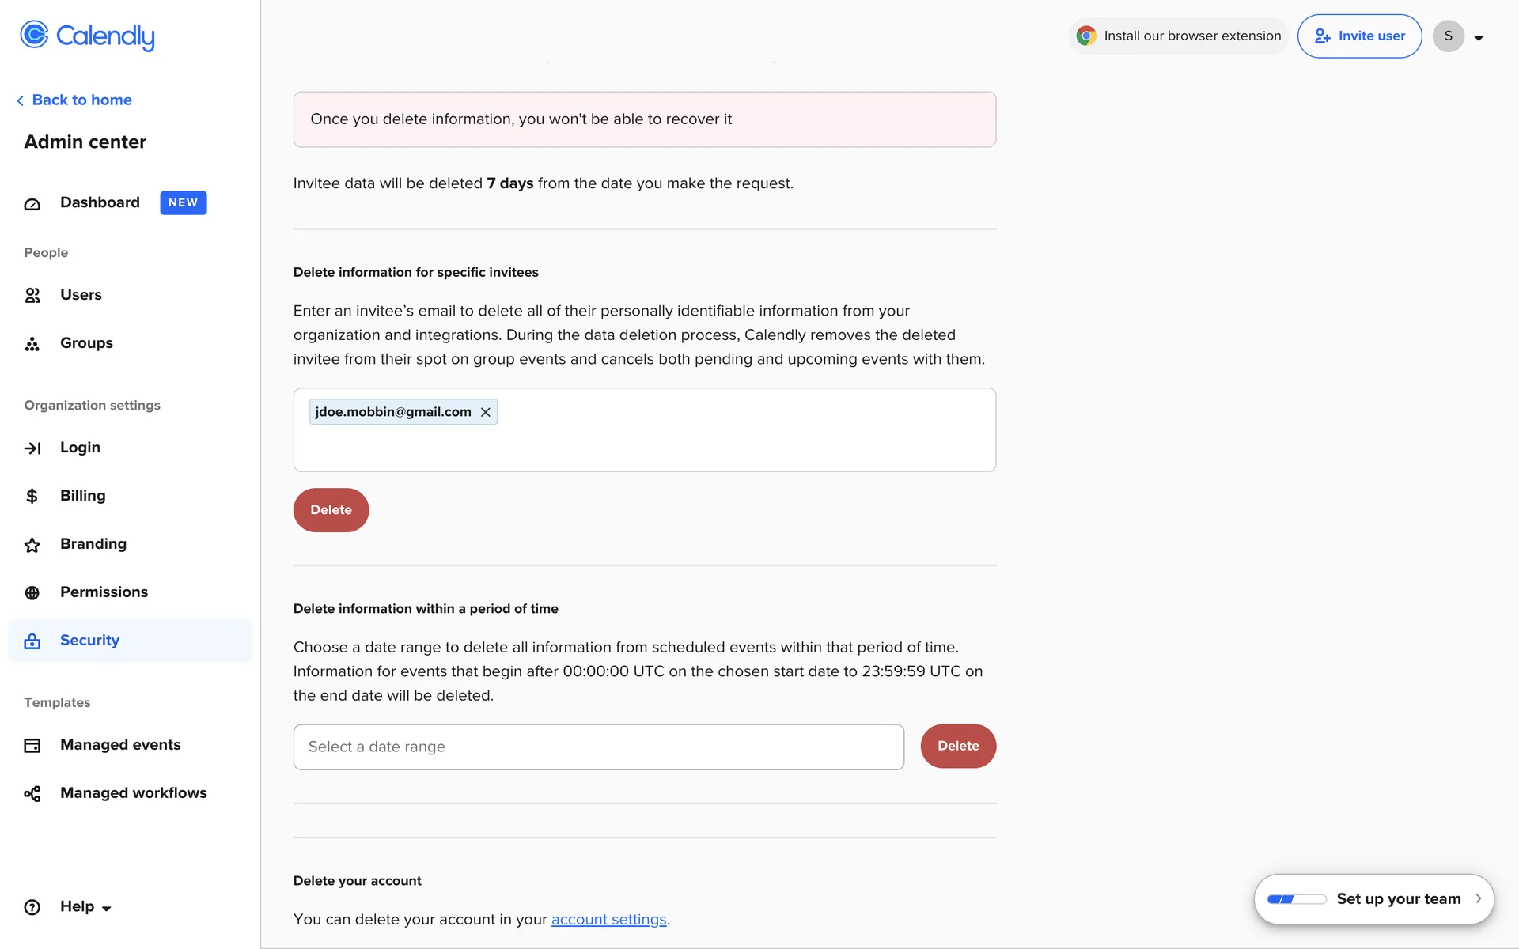Click the Login arrow icon
This screenshot has width=1519, height=949.
pyautogui.click(x=32, y=448)
